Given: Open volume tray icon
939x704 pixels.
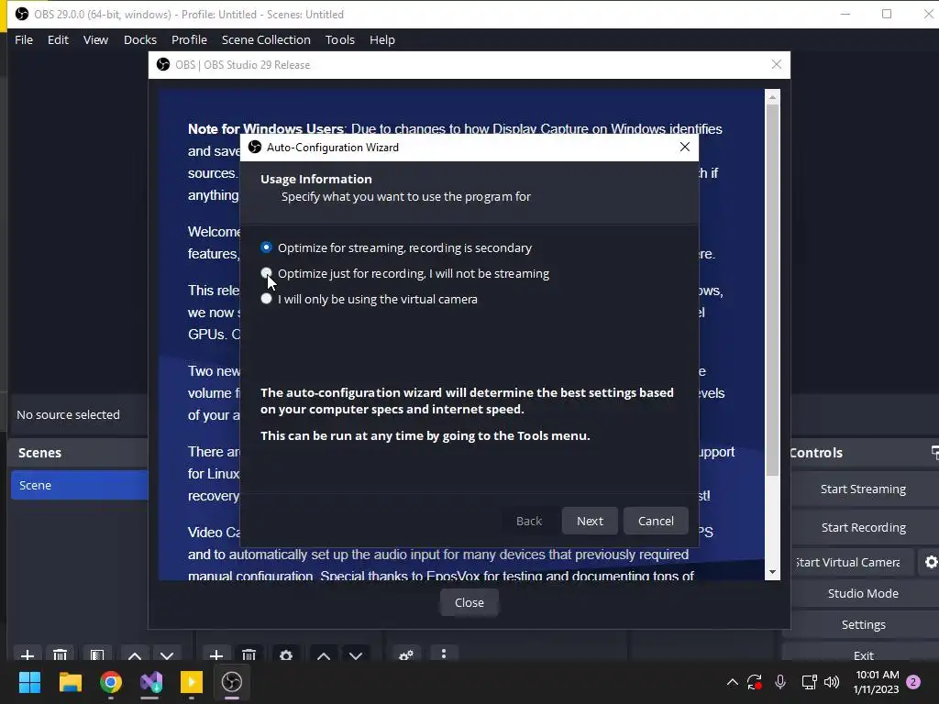Looking at the screenshot, I should tap(832, 682).
